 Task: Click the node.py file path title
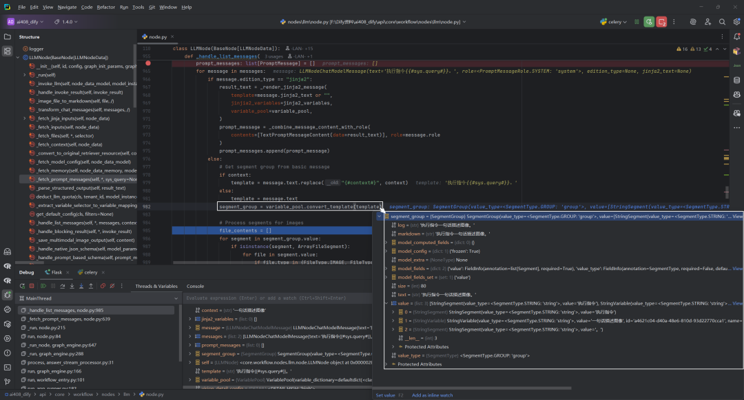tap(374, 22)
